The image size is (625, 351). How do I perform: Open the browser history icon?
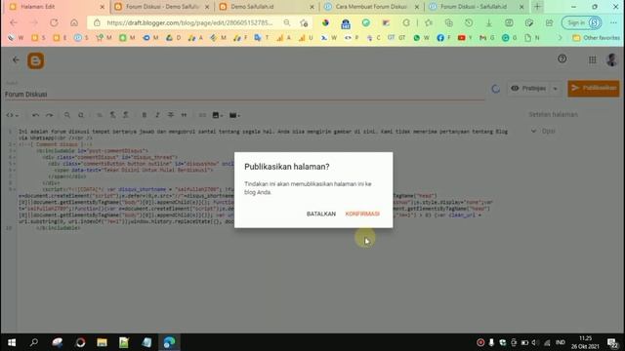[x=469, y=23]
